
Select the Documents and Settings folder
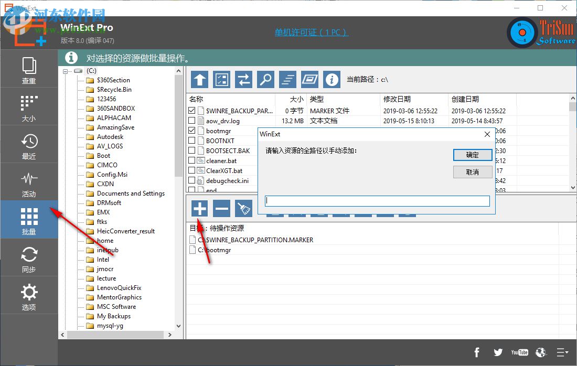pos(127,193)
